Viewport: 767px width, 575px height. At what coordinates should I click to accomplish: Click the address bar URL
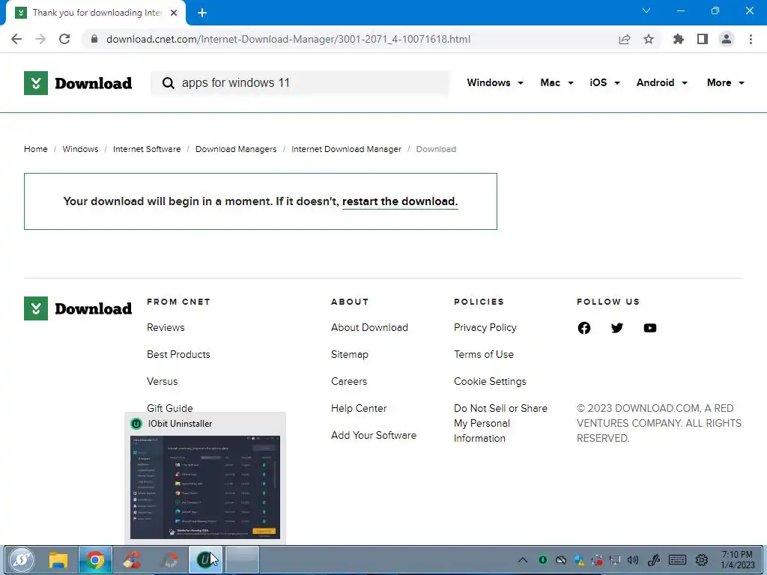[288, 39]
